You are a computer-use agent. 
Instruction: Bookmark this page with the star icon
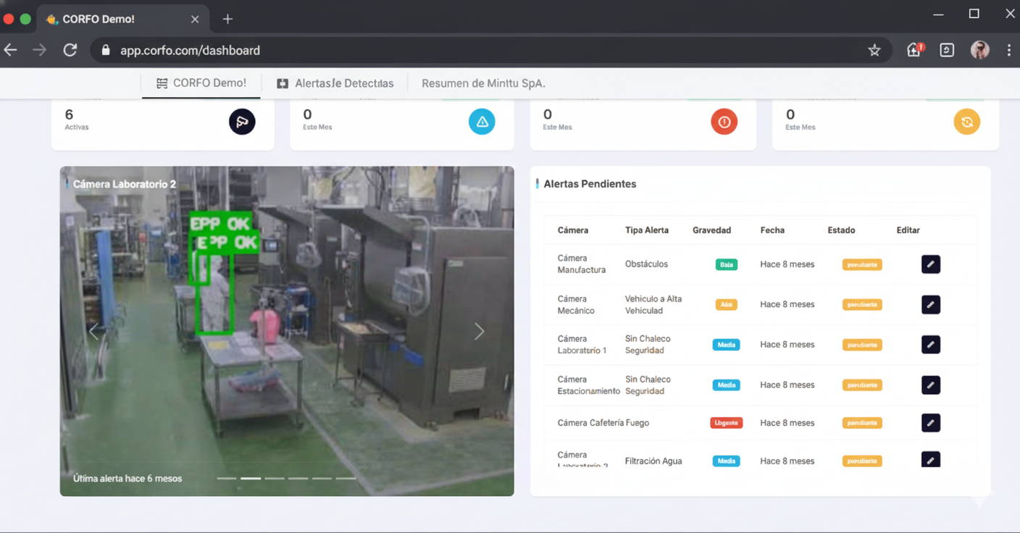[x=874, y=51]
